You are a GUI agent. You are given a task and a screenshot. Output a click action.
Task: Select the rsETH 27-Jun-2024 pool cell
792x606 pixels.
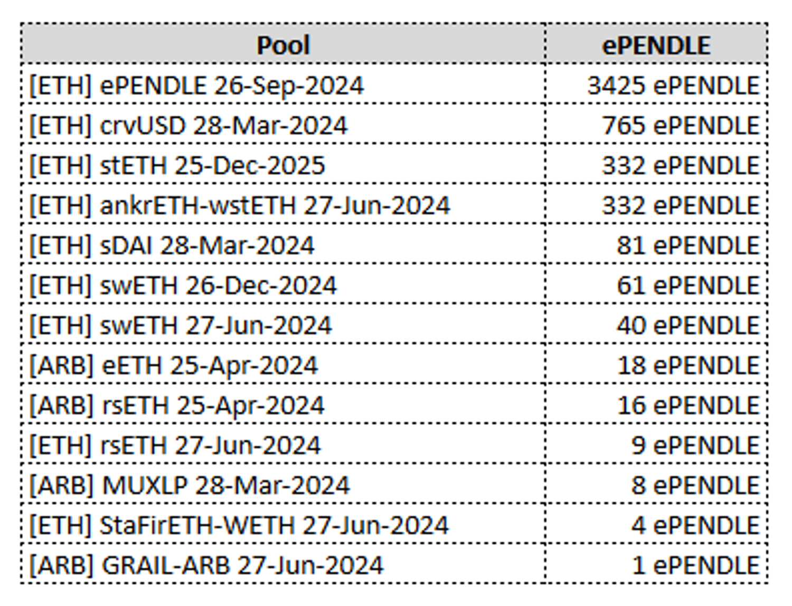(175, 446)
